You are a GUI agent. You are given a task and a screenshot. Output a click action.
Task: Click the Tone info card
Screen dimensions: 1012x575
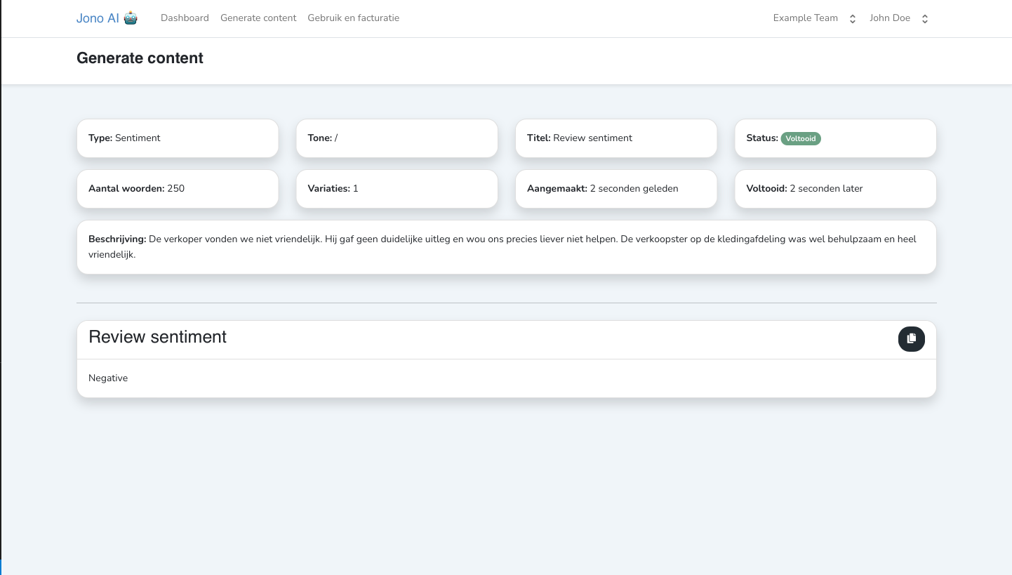pos(397,138)
